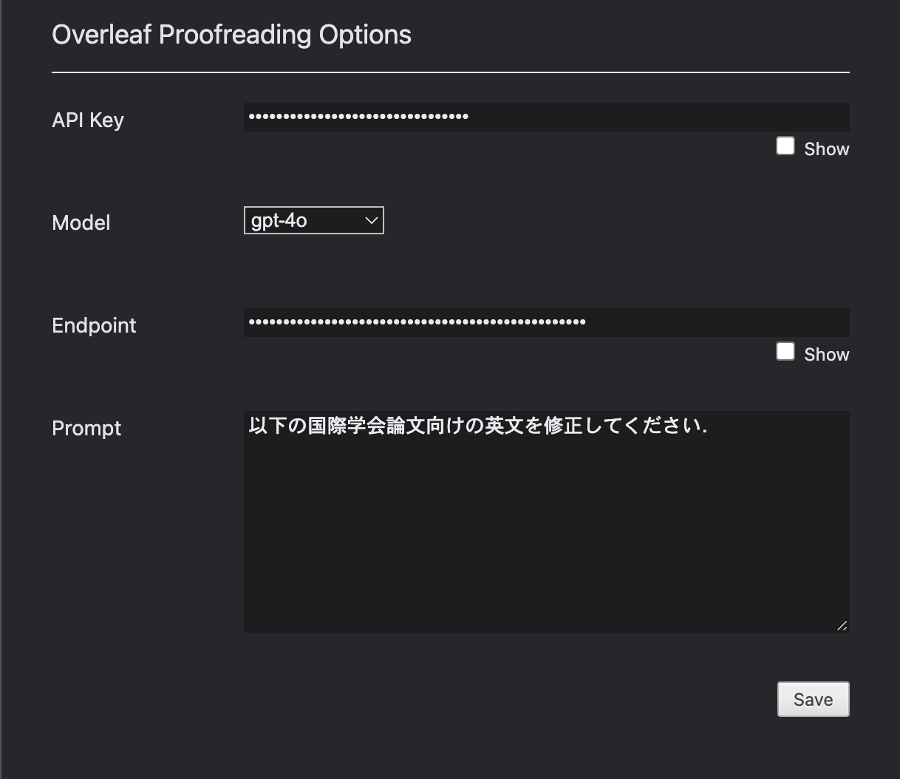Click the Prompt label

86,428
